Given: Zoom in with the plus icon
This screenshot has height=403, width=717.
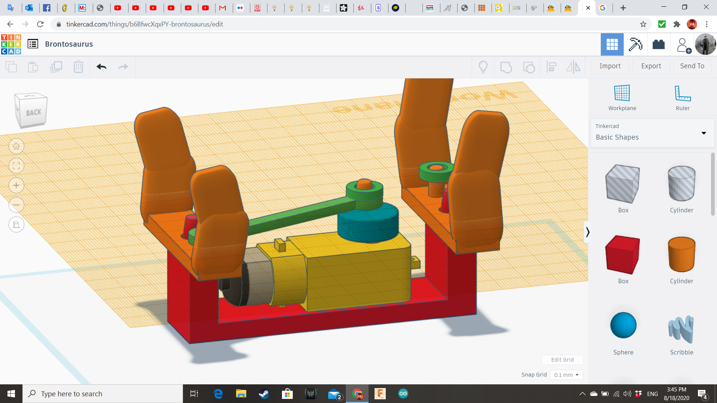Looking at the screenshot, I should 16,185.
